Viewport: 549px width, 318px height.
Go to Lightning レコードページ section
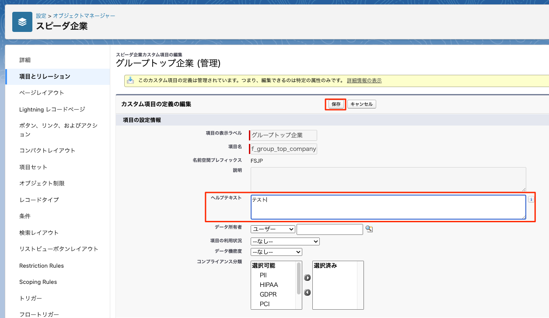tap(52, 109)
